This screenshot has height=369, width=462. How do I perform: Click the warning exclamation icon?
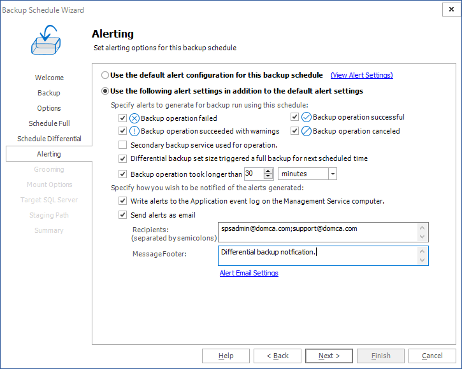pyautogui.click(x=134, y=131)
